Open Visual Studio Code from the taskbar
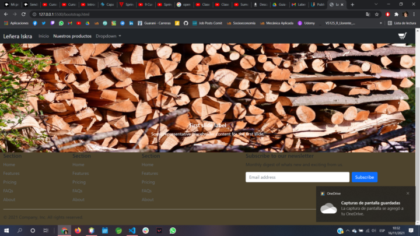This screenshot has height=236, width=420. coord(132,231)
